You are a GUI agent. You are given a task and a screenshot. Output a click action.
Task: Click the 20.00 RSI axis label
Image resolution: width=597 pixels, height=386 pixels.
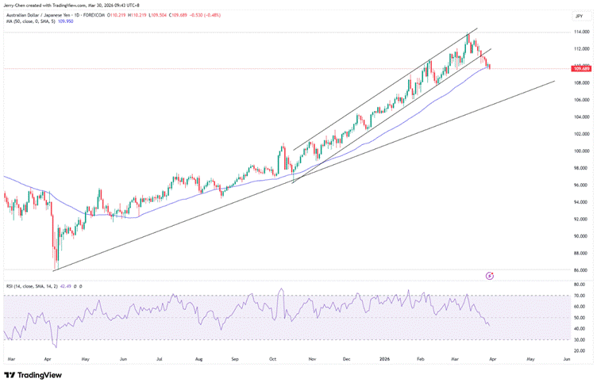point(580,350)
